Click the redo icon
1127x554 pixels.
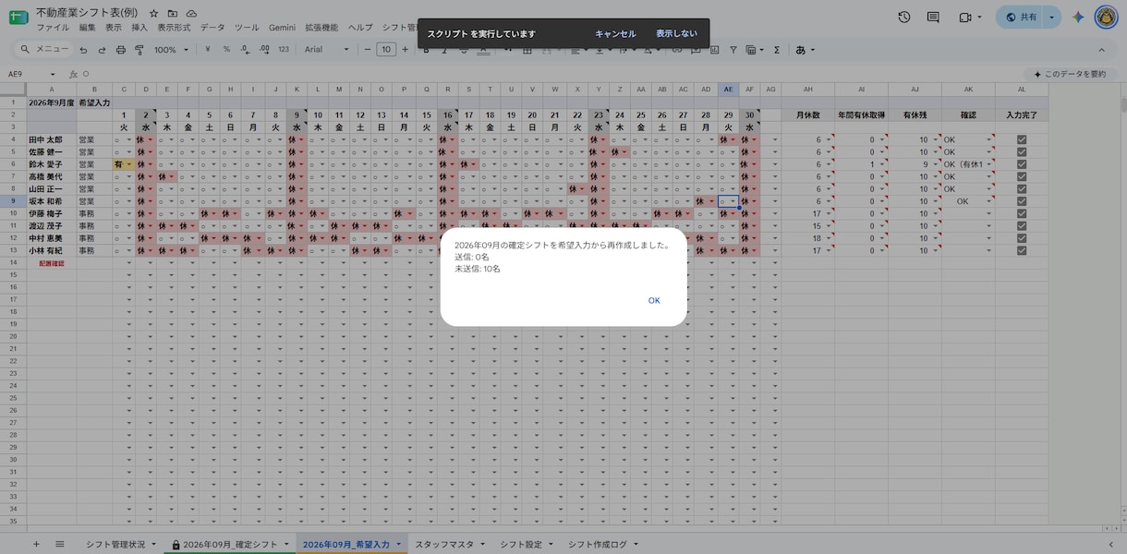[101, 50]
